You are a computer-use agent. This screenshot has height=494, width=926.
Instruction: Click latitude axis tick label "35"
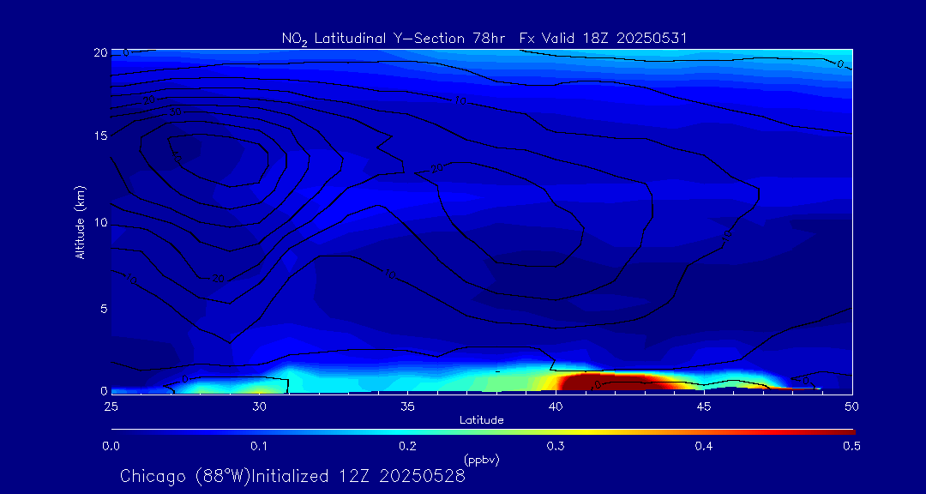[407, 406]
